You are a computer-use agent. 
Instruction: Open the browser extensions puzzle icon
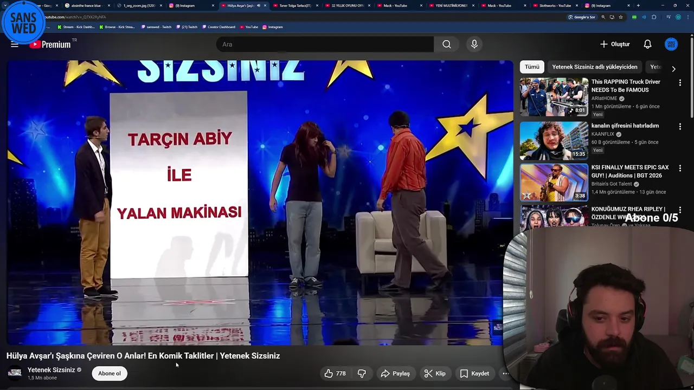[654, 17]
